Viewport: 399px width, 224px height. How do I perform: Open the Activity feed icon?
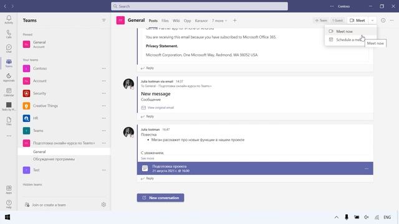9,19
